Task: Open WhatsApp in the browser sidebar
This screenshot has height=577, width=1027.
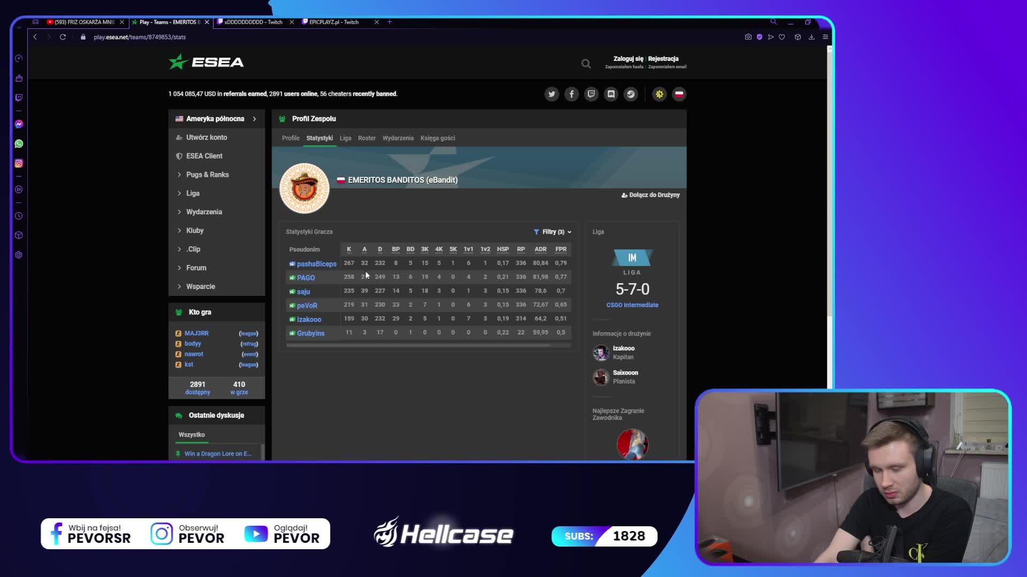Action: tap(19, 144)
